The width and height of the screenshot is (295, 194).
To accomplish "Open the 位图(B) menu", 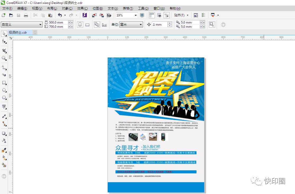I will pyautogui.click(x=98, y=8).
